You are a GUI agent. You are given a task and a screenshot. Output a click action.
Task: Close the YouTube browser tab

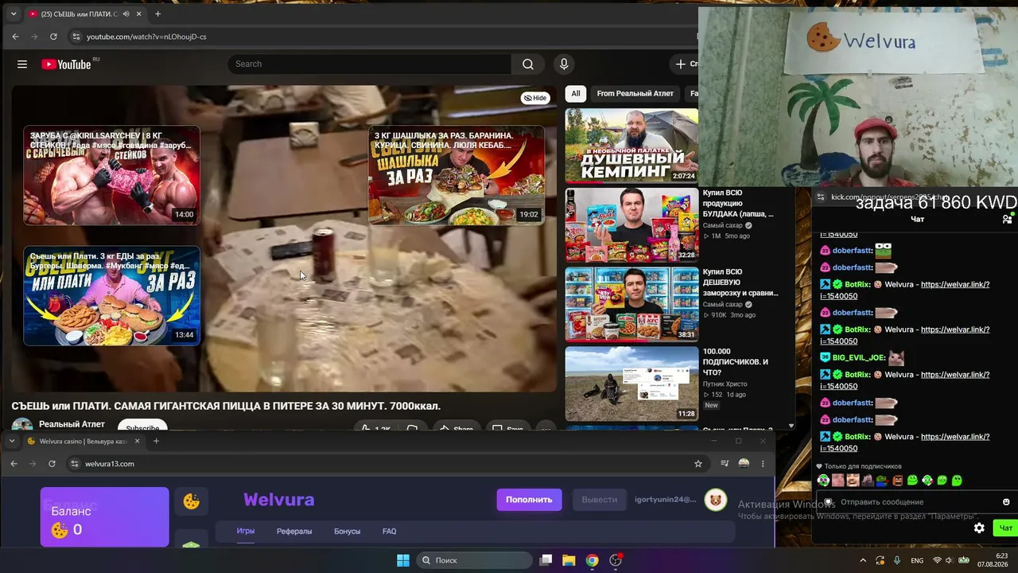[138, 14]
